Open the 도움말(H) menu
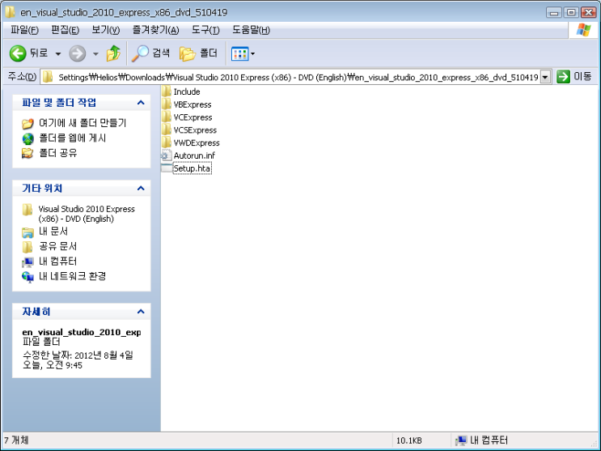601x451 pixels. (x=251, y=30)
